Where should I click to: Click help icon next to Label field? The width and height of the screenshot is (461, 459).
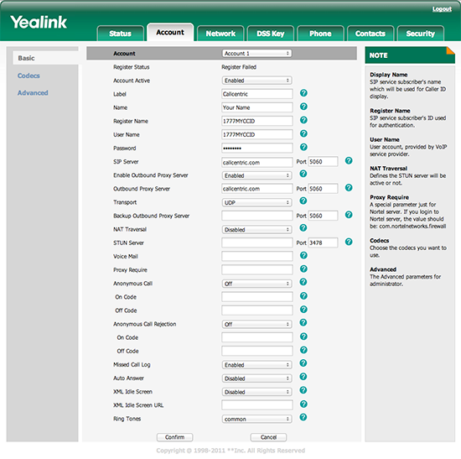[303, 93]
